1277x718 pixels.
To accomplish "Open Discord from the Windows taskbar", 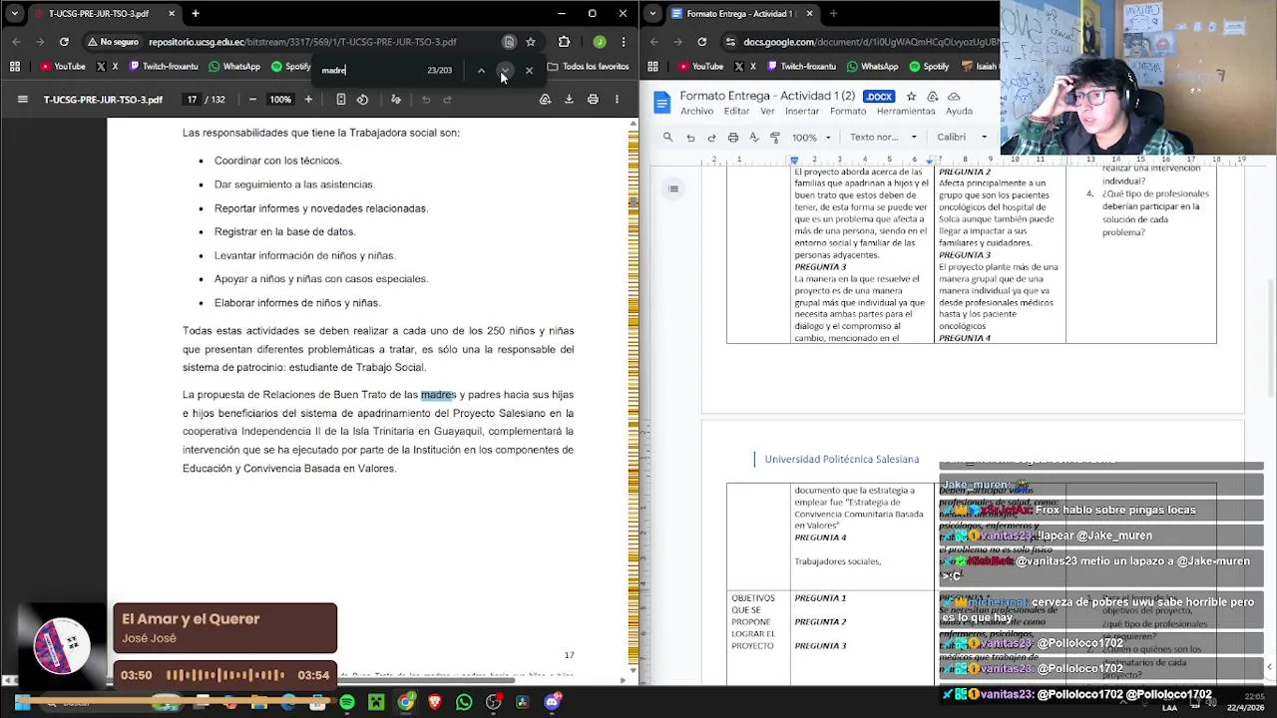I will (552, 703).
